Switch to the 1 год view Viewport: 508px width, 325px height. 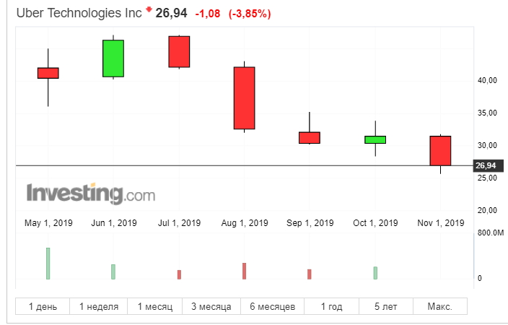point(332,307)
